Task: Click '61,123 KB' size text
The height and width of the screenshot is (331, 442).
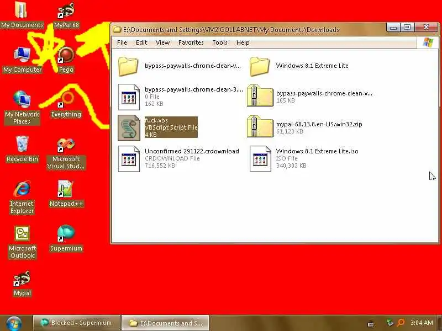Action: (290, 131)
